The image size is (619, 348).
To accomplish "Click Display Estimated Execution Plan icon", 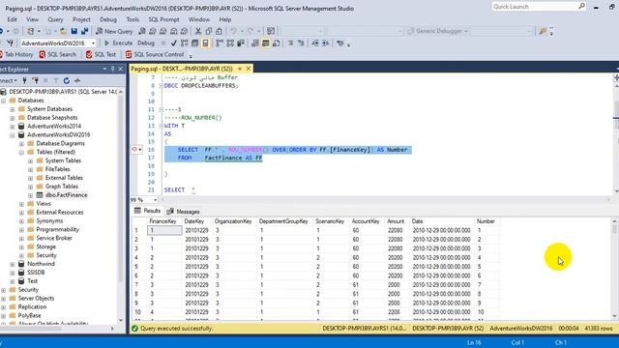I will [x=185, y=43].
